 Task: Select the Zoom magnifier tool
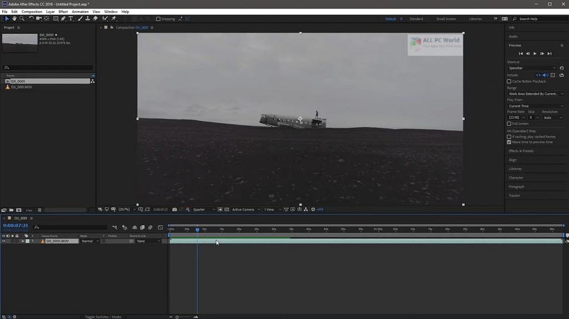pos(22,19)
